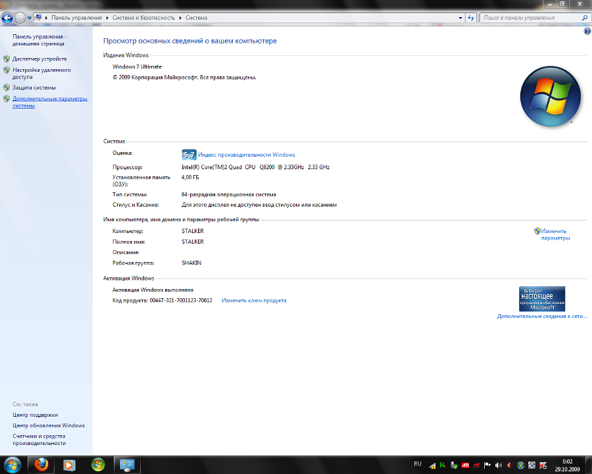The height and width of the screenshot is (474, 592).
Task: Select '64-разрядная операционная система' text
Action: (229, 195)
